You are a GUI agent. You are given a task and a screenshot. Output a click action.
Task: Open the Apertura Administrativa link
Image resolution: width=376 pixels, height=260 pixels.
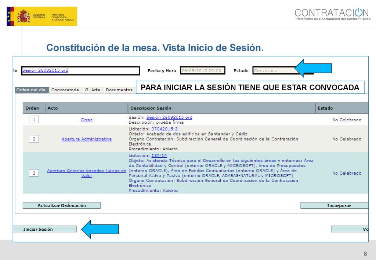point(87,139)
